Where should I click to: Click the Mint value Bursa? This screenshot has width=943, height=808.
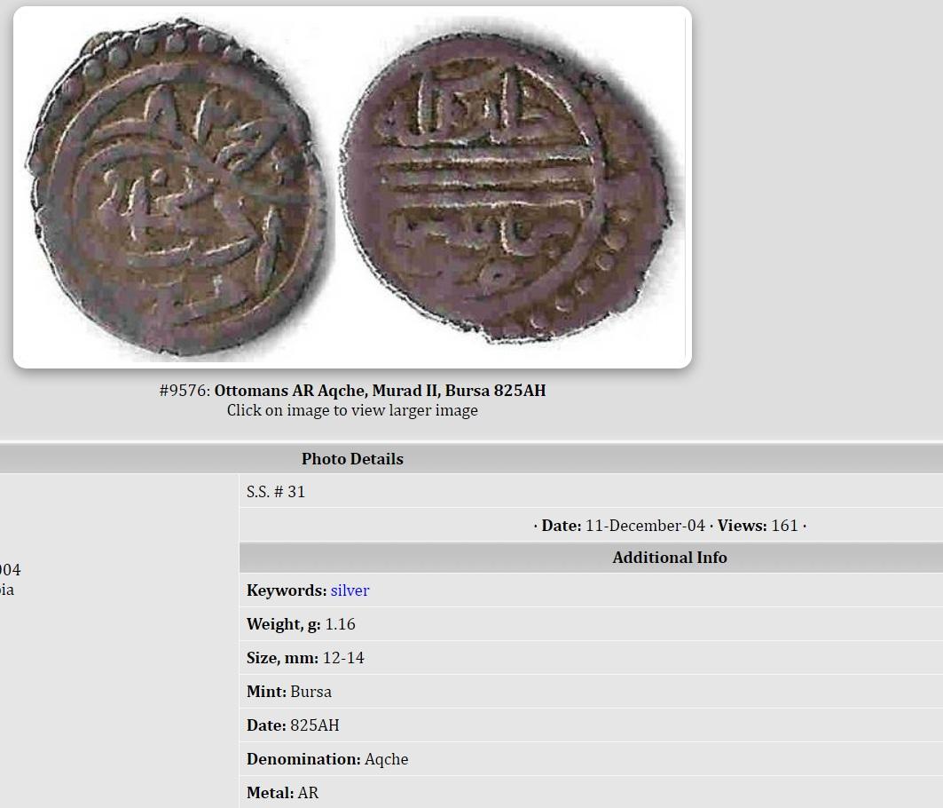click(x=310, y=692)
